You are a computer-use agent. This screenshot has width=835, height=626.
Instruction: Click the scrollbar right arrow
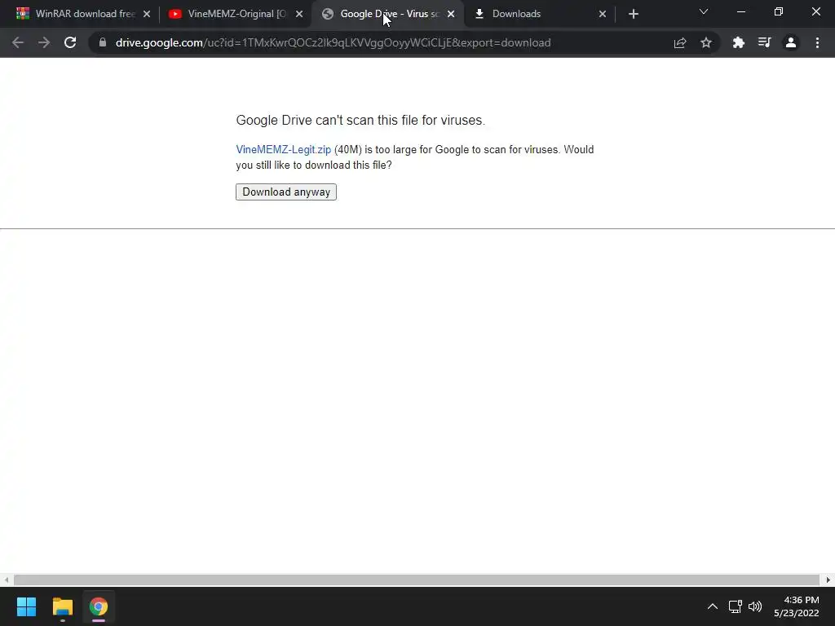[828, 580]
